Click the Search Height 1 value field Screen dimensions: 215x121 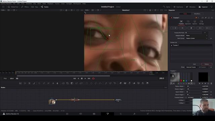[205, 95]
